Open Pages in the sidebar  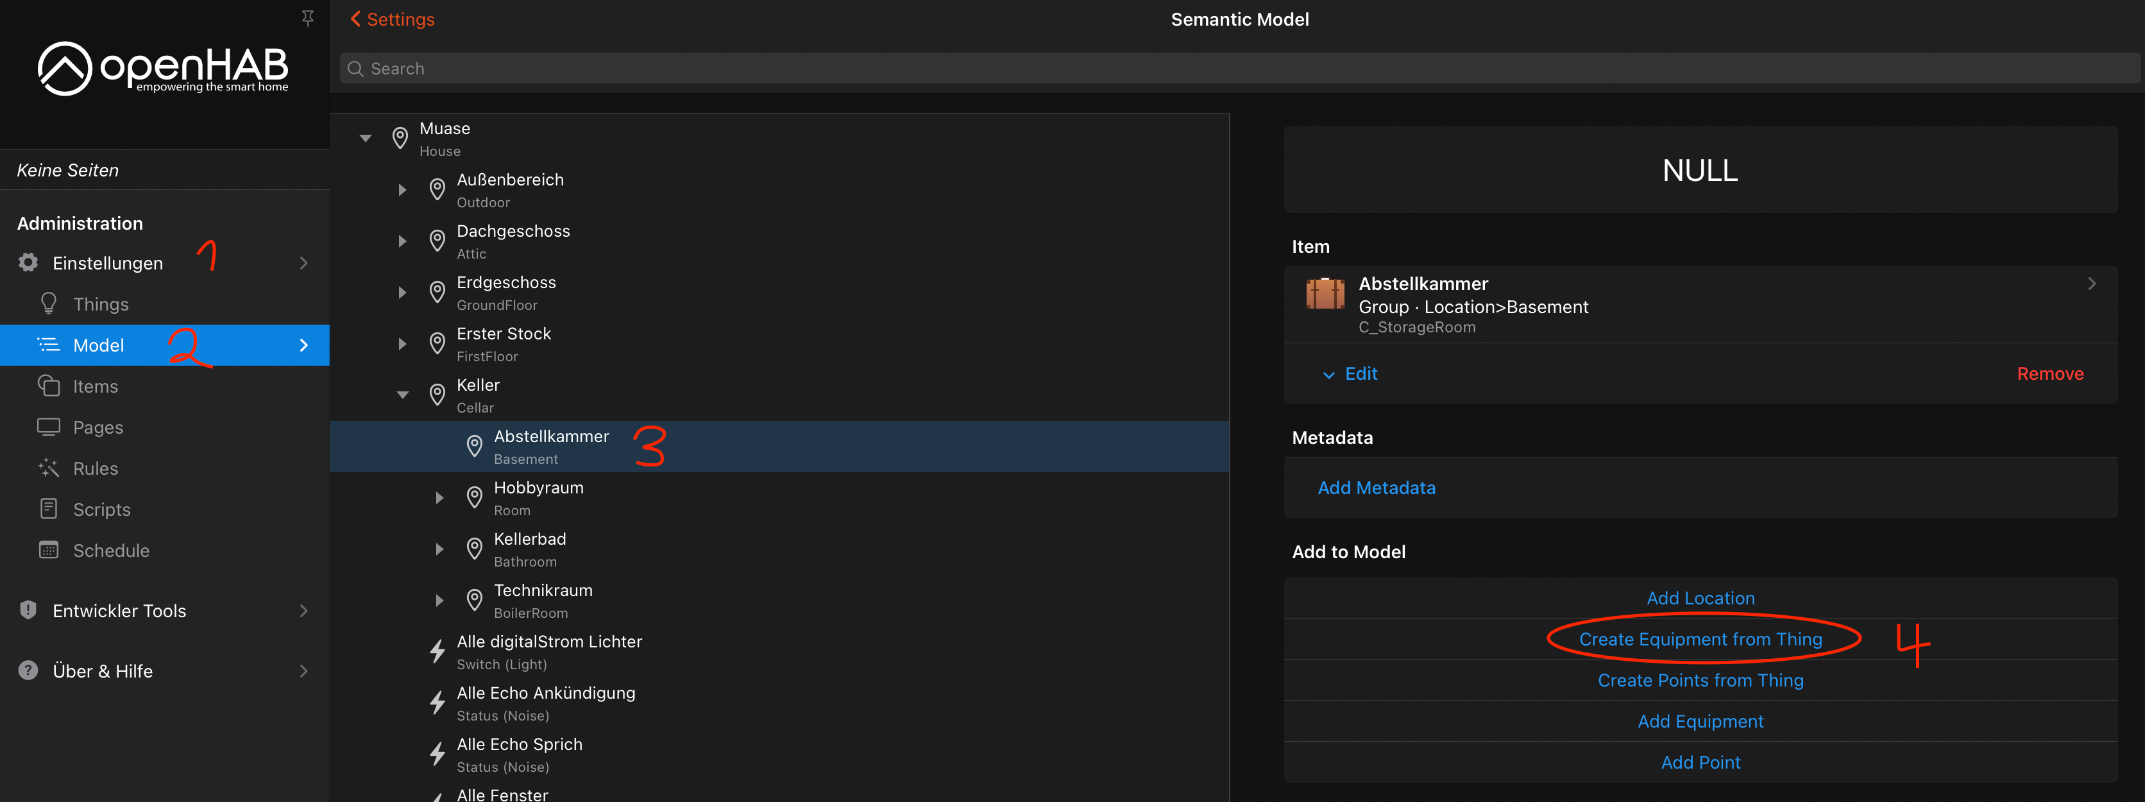[97, 427]
